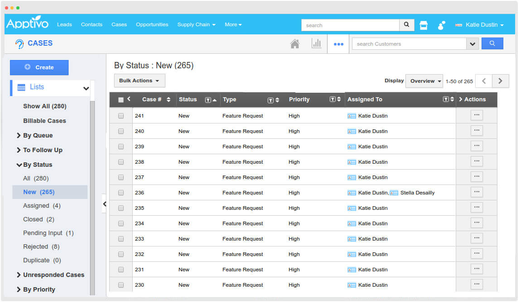Screen dimensions: 521x303
Task: Open the reports bar chart icon
Action: pos(316,44)
